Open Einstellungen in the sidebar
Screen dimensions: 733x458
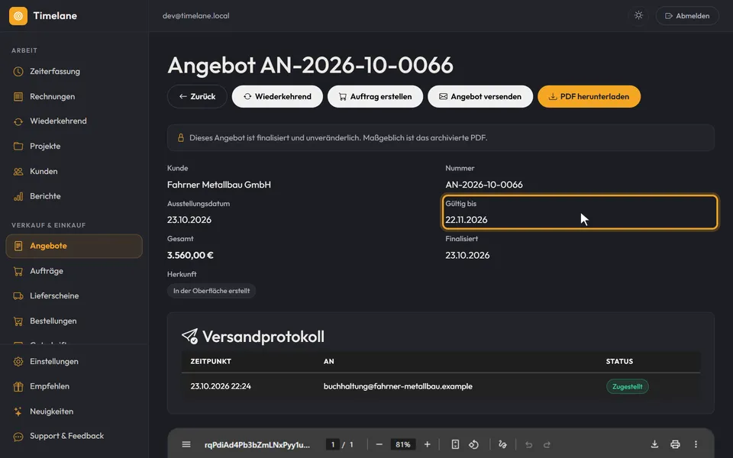[74, 362]
